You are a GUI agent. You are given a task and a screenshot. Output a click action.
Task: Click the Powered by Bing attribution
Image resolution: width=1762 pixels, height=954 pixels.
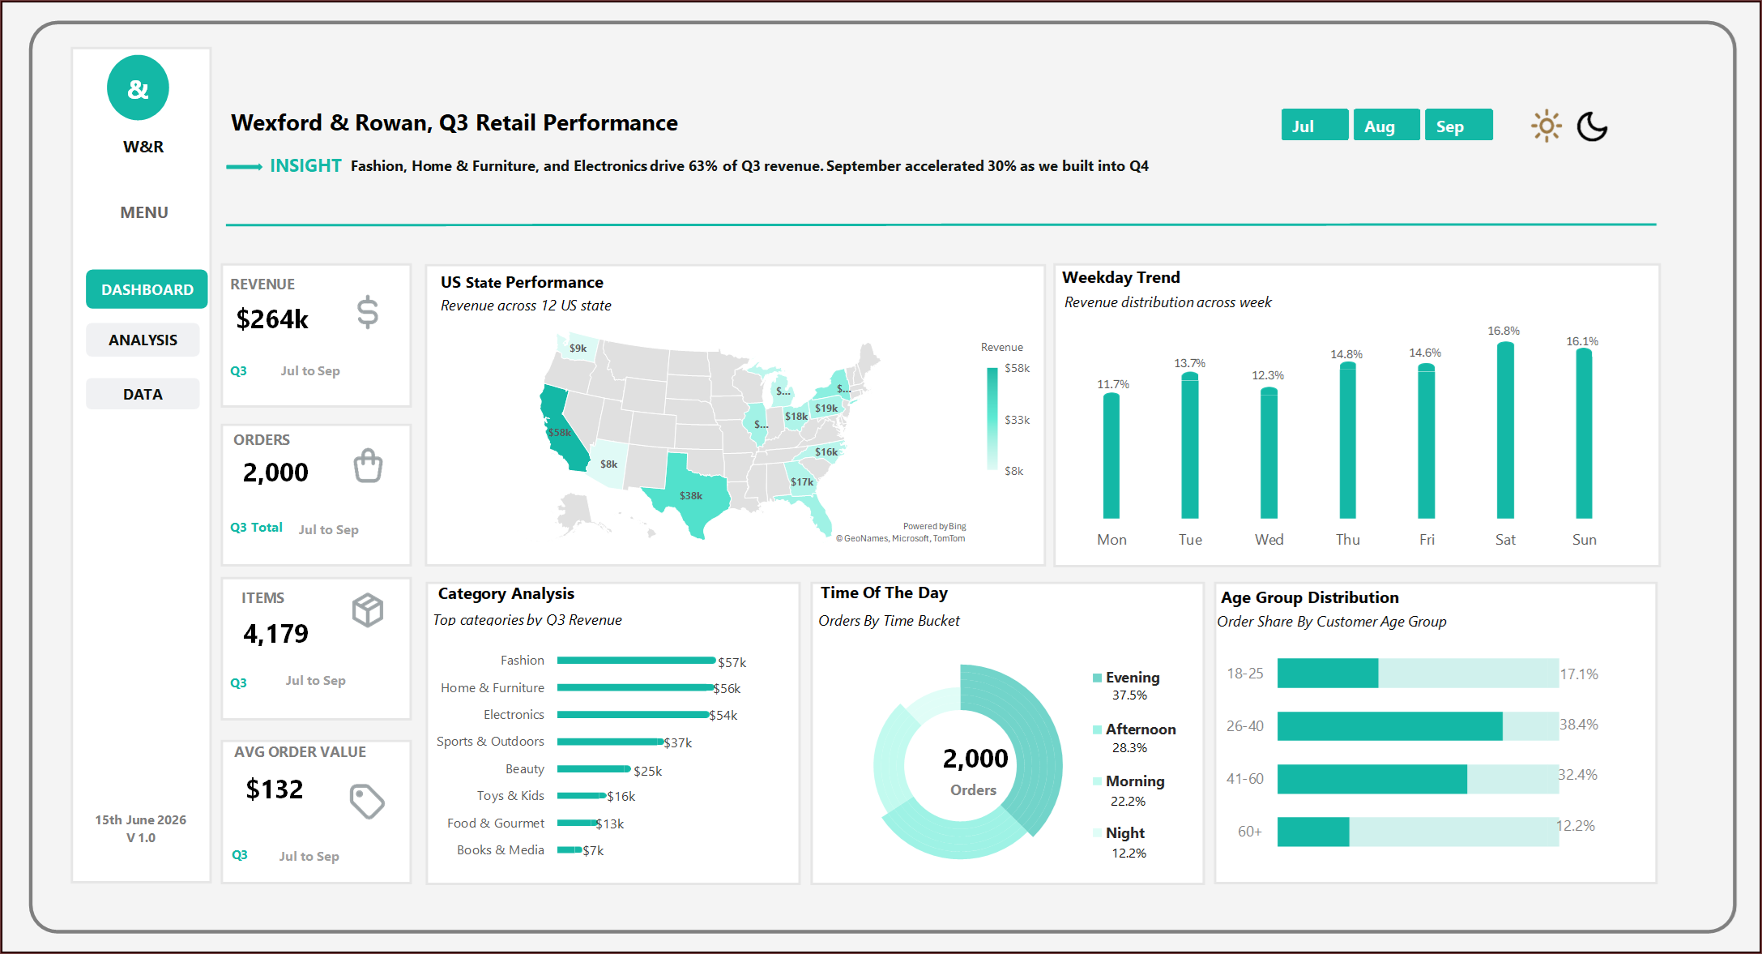coord(935,526)
